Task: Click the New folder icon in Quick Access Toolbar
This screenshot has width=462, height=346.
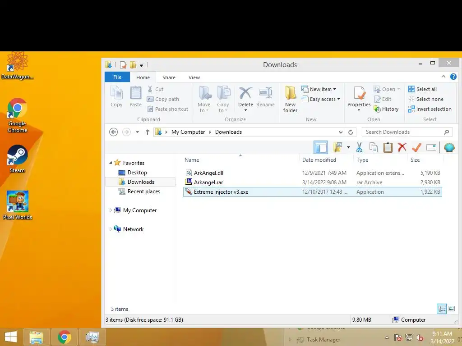Action: (x=133, y=65)
